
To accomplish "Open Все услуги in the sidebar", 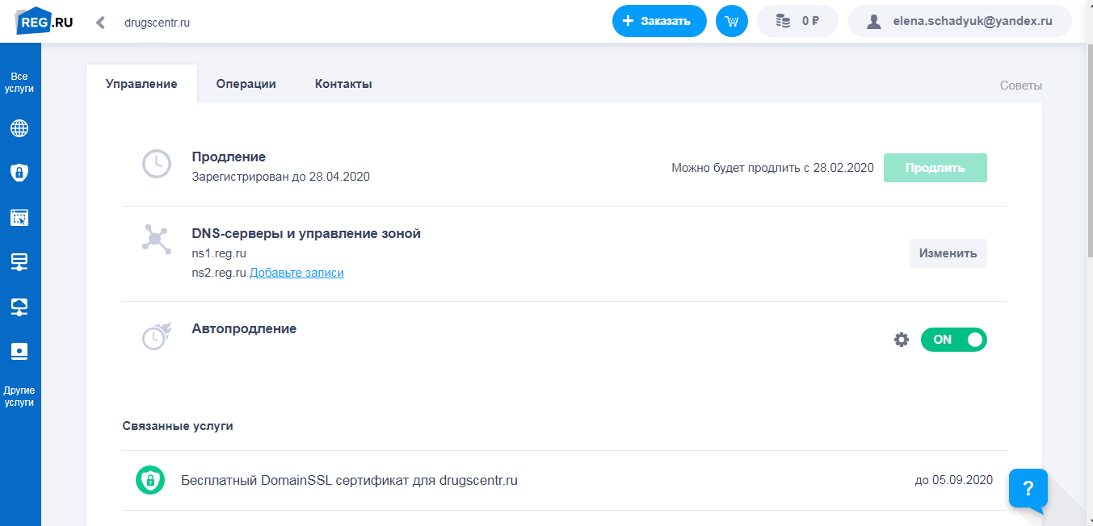I will coord(19,82).
